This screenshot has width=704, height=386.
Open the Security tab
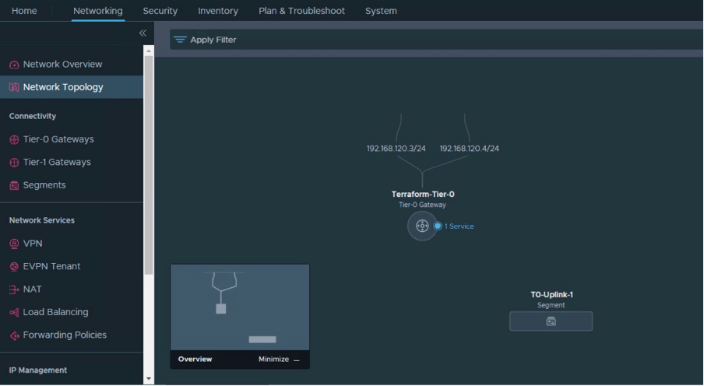click(x=160, y=11)
